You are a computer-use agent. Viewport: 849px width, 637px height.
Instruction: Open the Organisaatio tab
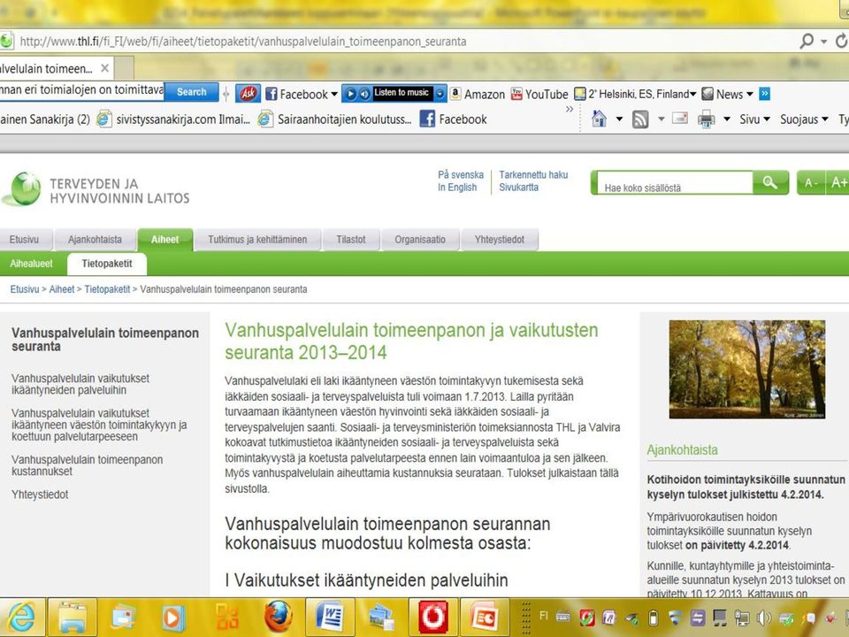point(420,240)
